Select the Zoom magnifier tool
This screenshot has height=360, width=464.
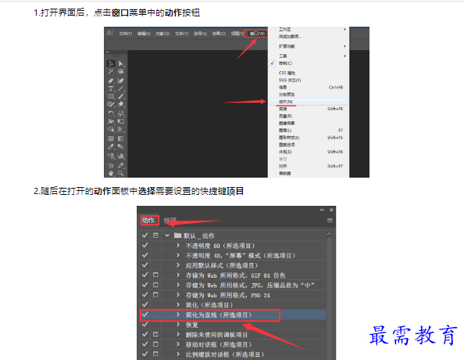(x=121, y=173)
